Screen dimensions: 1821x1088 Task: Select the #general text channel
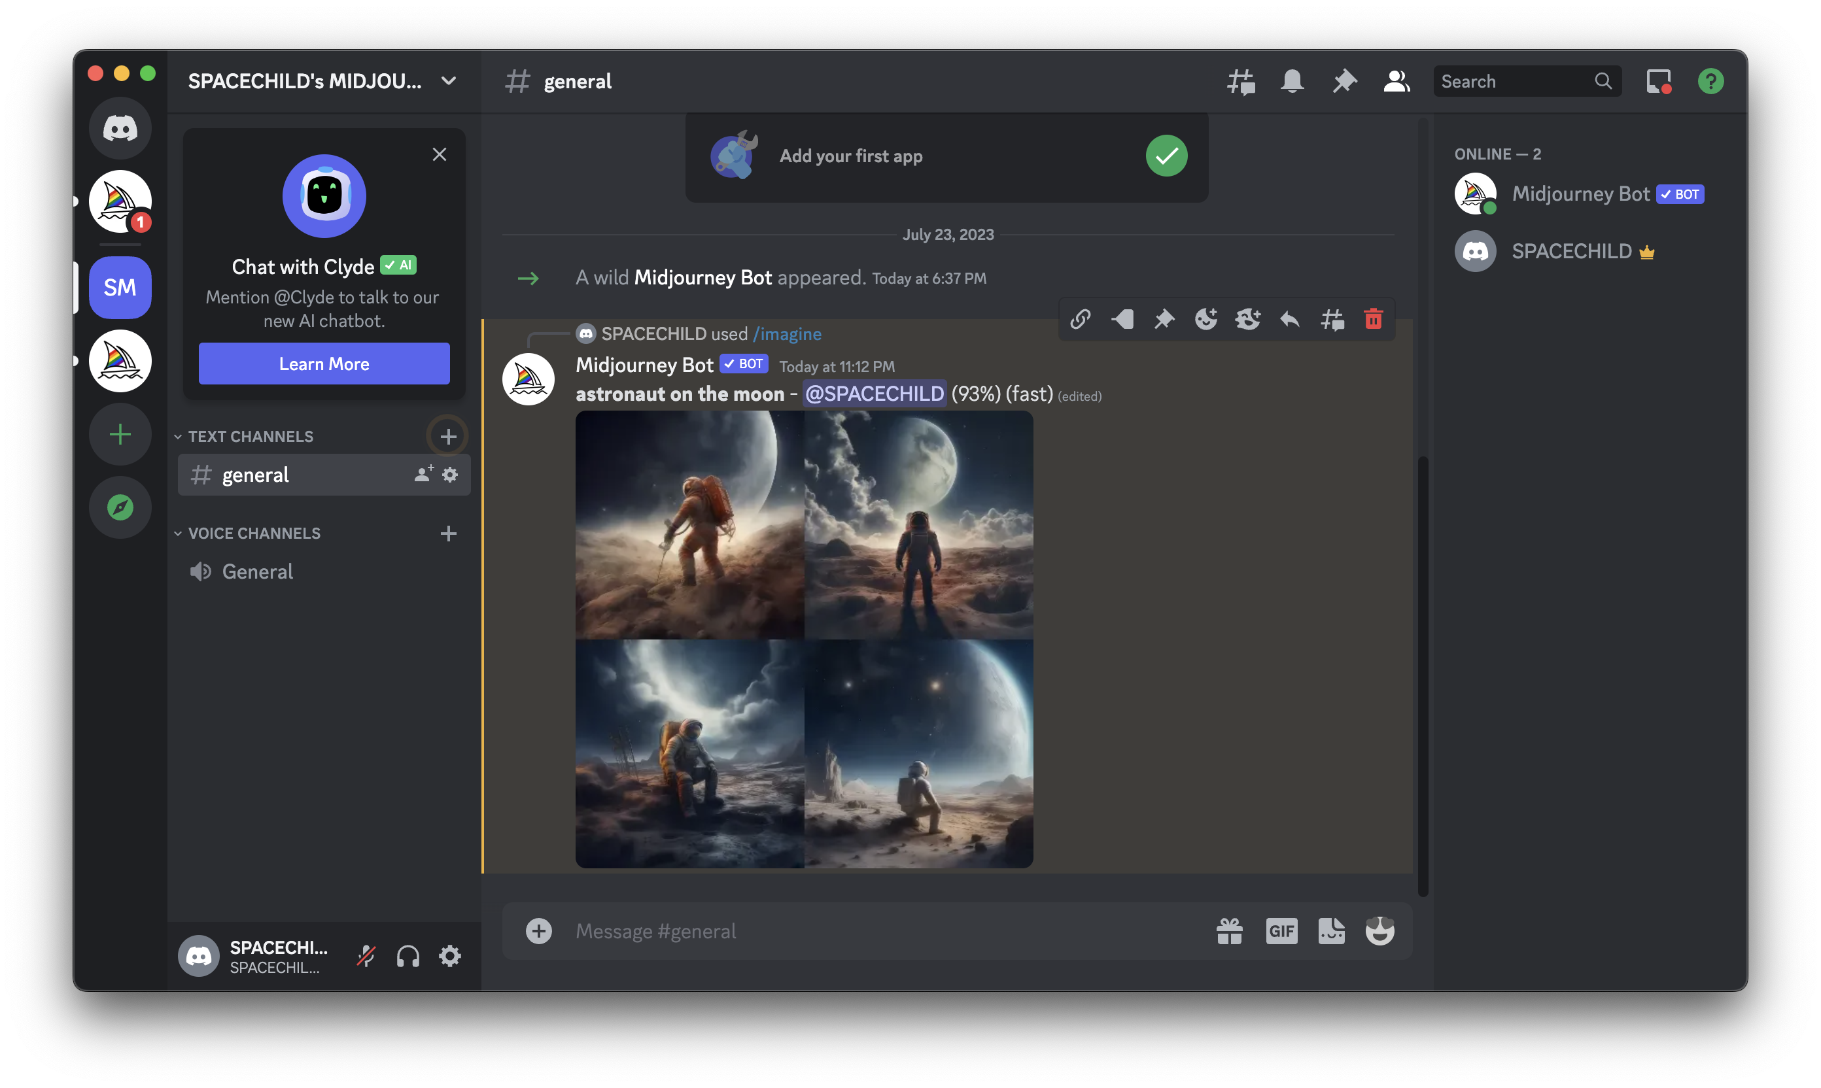[x=255, y=475]
